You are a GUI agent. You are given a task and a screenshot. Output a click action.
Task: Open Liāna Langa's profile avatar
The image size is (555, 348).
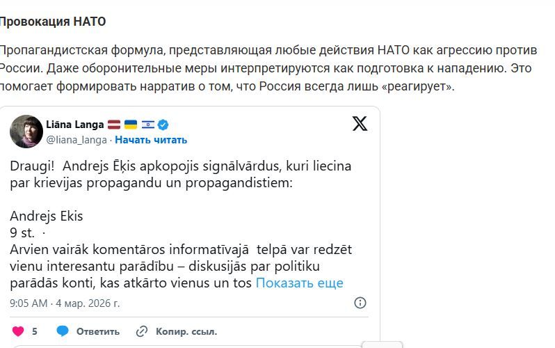pyautogui.click(x=26, y=132)
